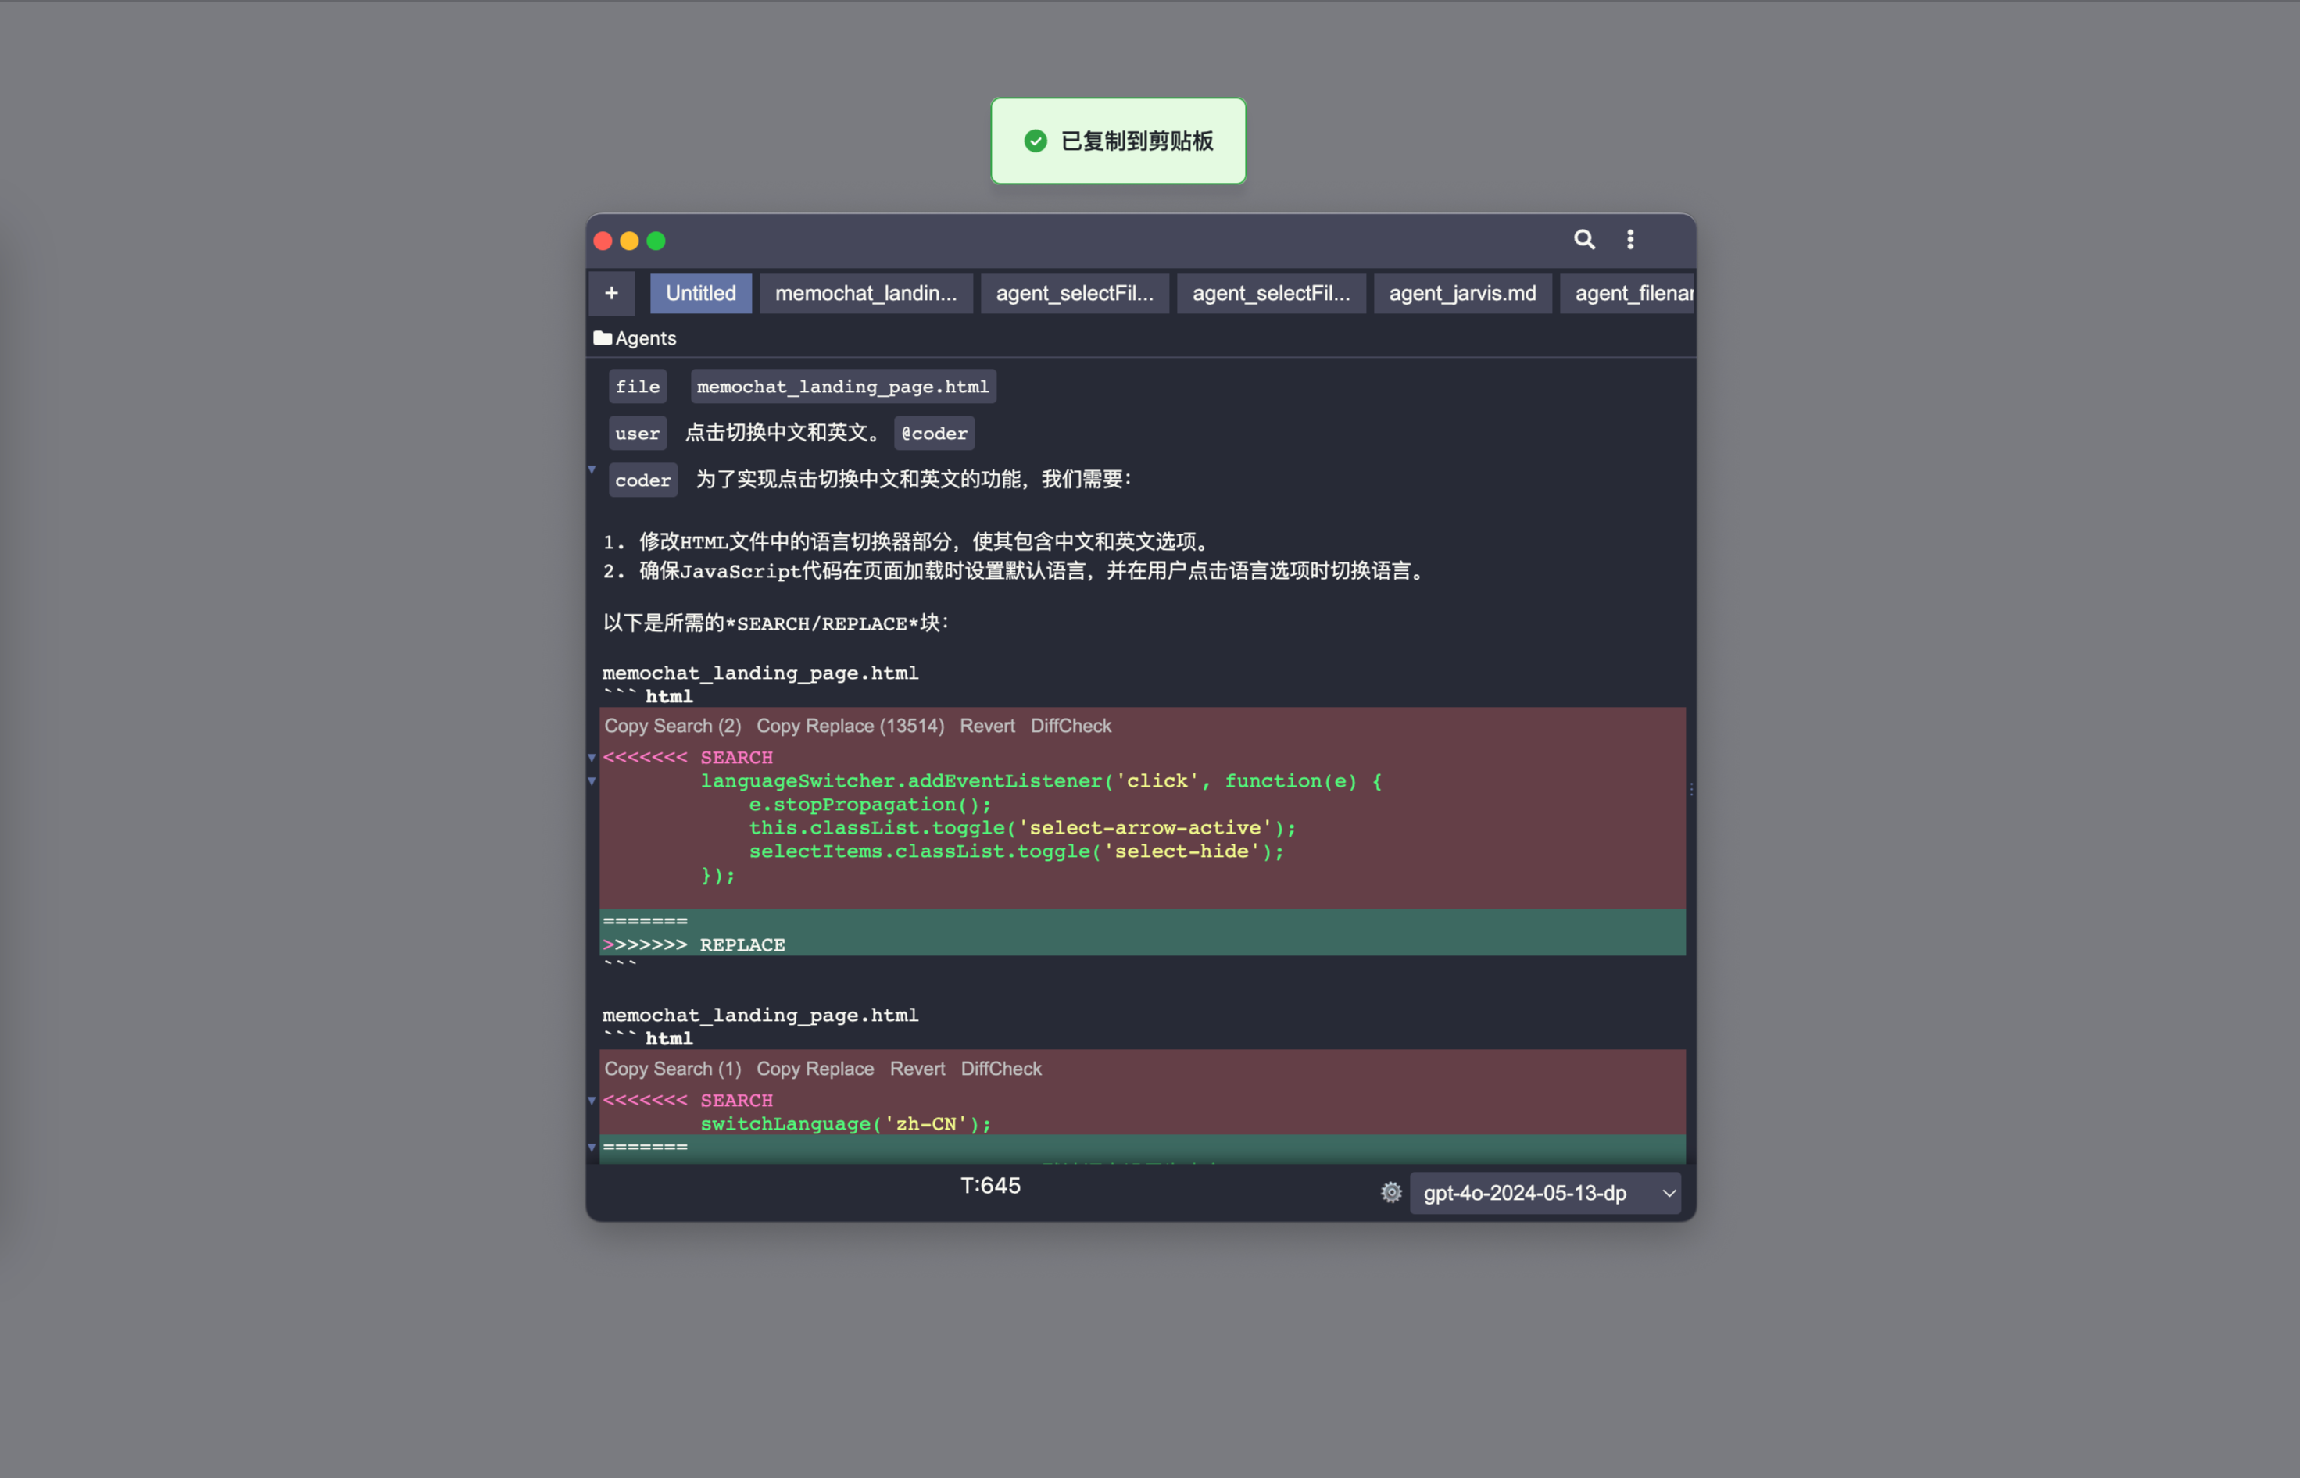The image size is (2300, 1478).
Task: Click the first memochat_landing_page.html filename heading
Action: point(760,673)
